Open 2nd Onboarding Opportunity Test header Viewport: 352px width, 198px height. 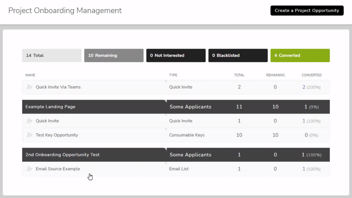[x=176, y=155]
